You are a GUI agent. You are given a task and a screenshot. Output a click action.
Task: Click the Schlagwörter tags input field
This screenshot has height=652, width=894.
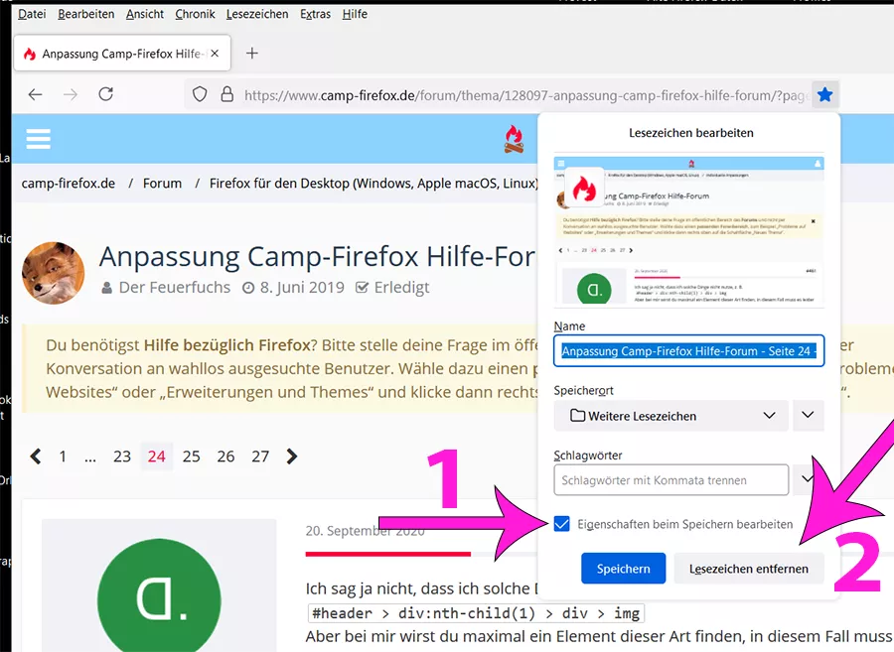671,480
